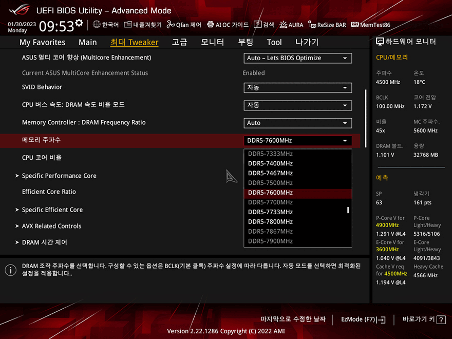Open Qfan control fan icon
This screenshot has height=339, width=452.
[171, 25]
